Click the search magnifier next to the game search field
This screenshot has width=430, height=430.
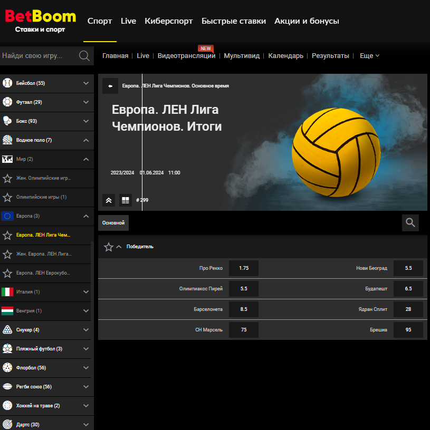pyautogui.click(x=84, y=56)
